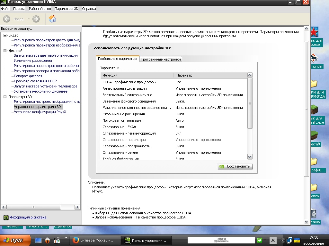329x246 pixels.
Task: Open the Правка menu
Action: click(19, 9)
